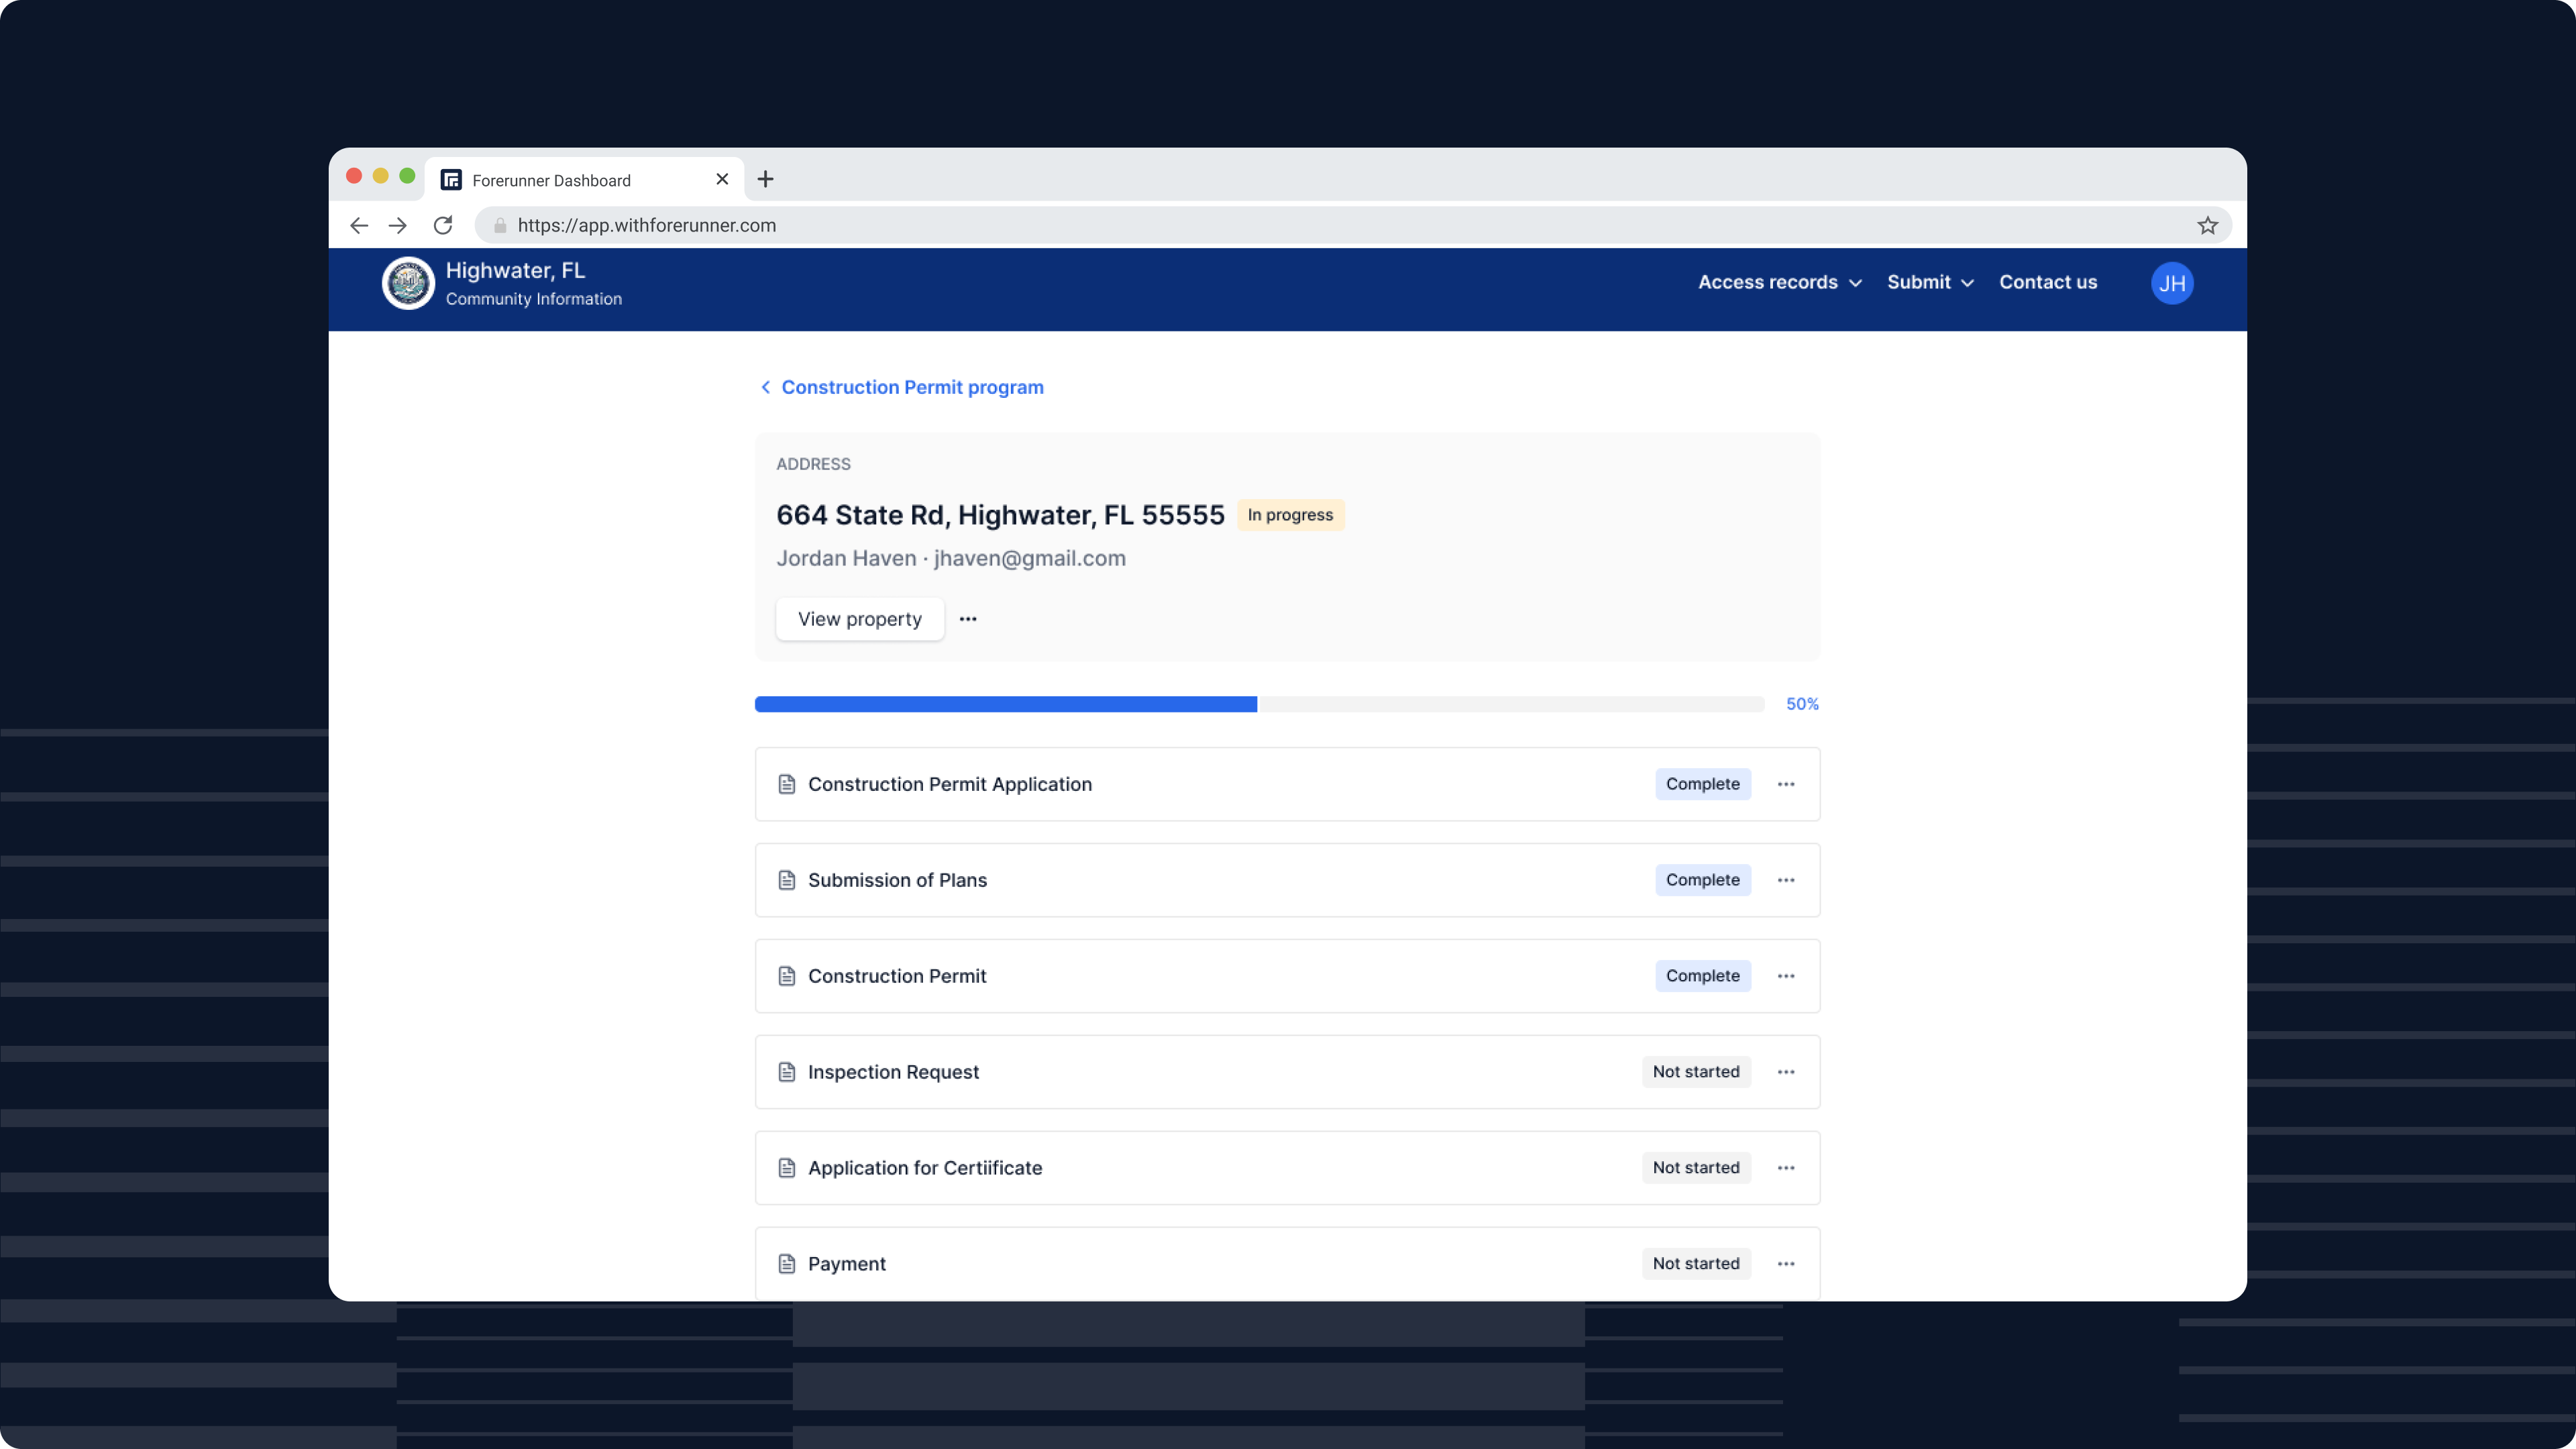
Task: Bookmark page with the star icon
Action: (x=2207, y=225)
